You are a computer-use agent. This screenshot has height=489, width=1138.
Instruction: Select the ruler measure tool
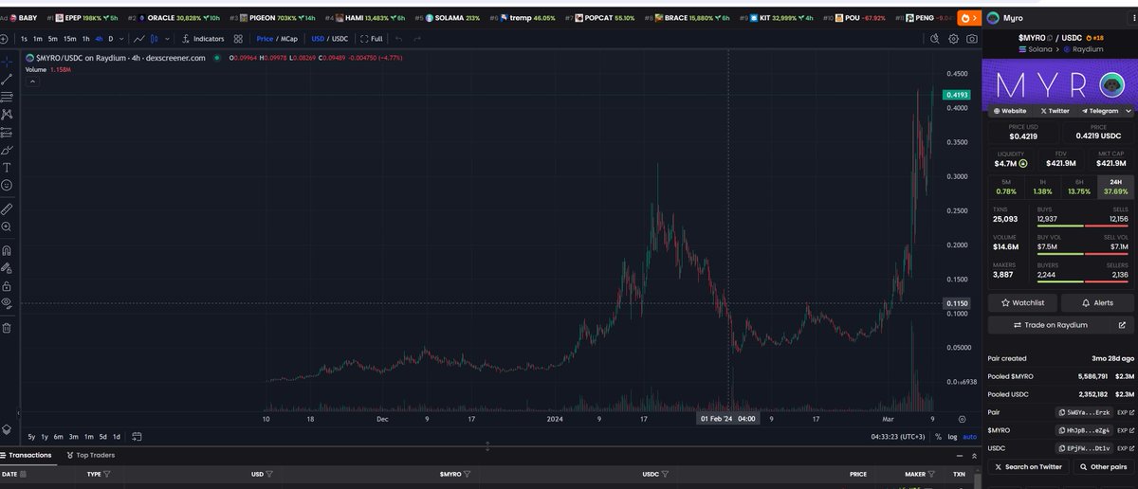7,208
